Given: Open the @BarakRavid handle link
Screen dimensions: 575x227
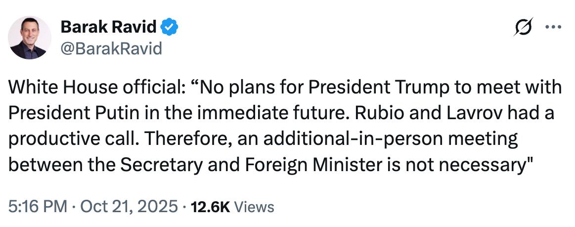Looking at the screenshot, I should (x=111, y=49).
